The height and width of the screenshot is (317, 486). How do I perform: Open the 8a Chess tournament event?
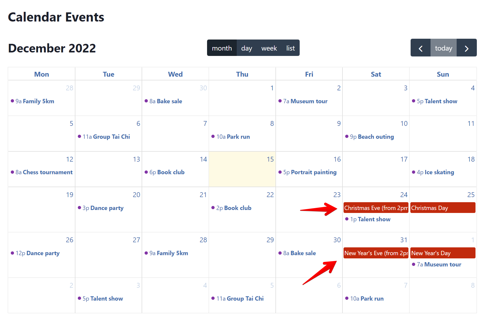(x=44, y=172)
